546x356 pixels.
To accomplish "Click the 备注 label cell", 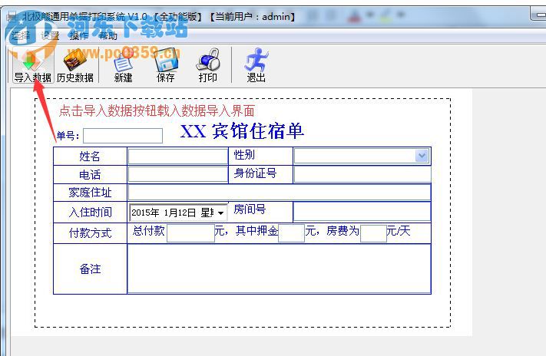I will pyautogui.click(x=90, y=269).
